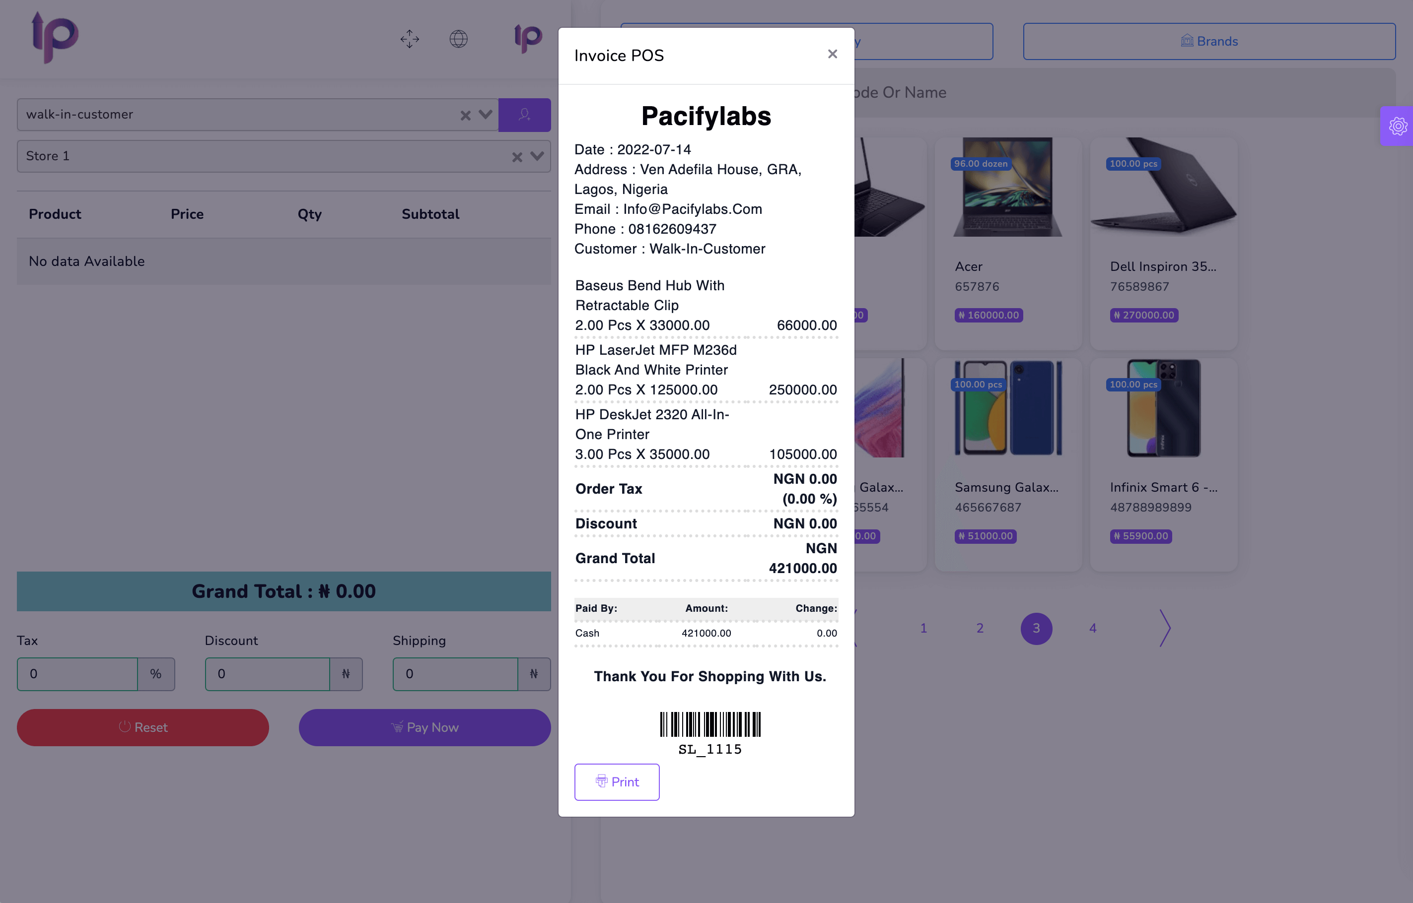Go to page 2 of products
This screenshot has width=1413, height=903.
(980, 629)
